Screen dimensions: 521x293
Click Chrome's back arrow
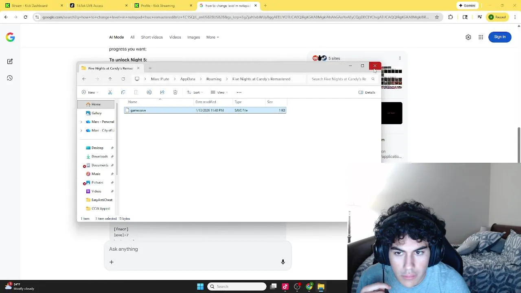click(x=6, y=17)
